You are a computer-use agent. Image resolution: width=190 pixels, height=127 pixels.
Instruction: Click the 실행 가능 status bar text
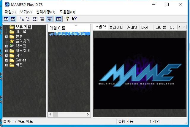click(125, 121)
